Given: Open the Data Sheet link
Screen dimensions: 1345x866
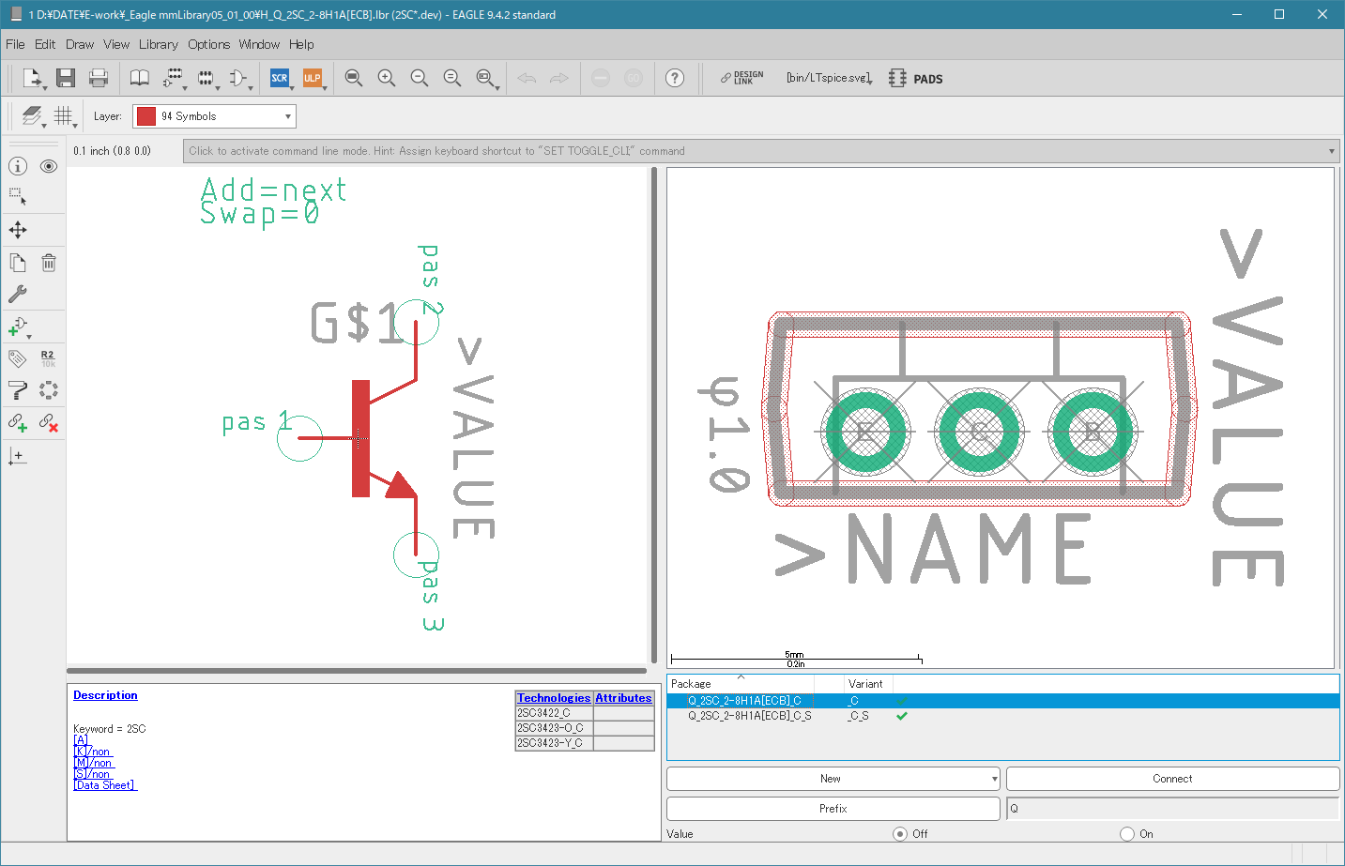Looking at the screenshot, I should click(x=105, y=785).
